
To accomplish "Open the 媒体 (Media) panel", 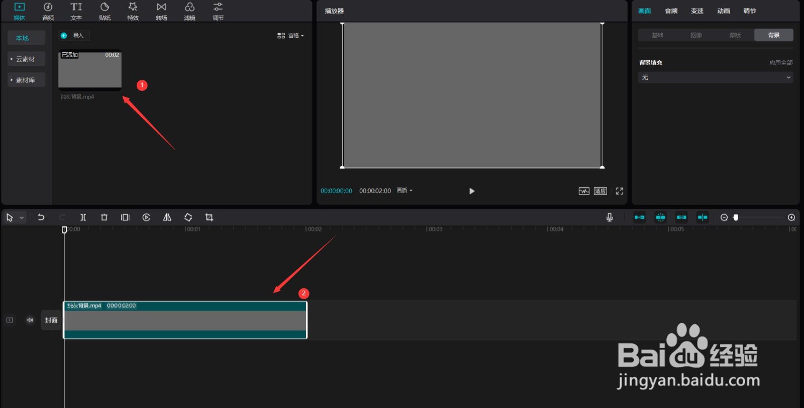I will 19,11.
